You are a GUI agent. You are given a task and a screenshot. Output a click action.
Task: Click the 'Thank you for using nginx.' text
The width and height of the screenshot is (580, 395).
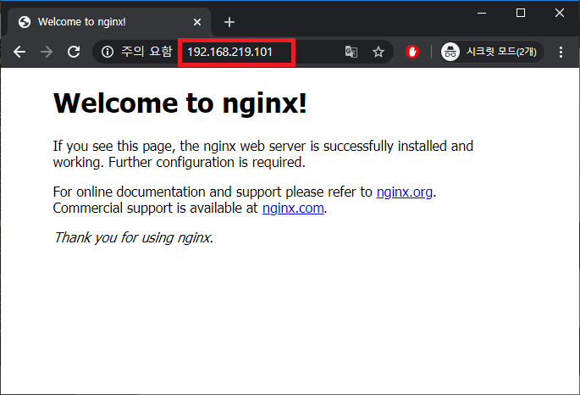[134, 237]
